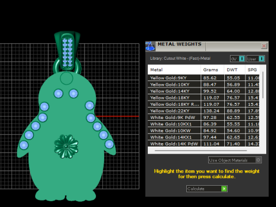
Task: Click the 111.04 grams value
Action: coord(211,144)
